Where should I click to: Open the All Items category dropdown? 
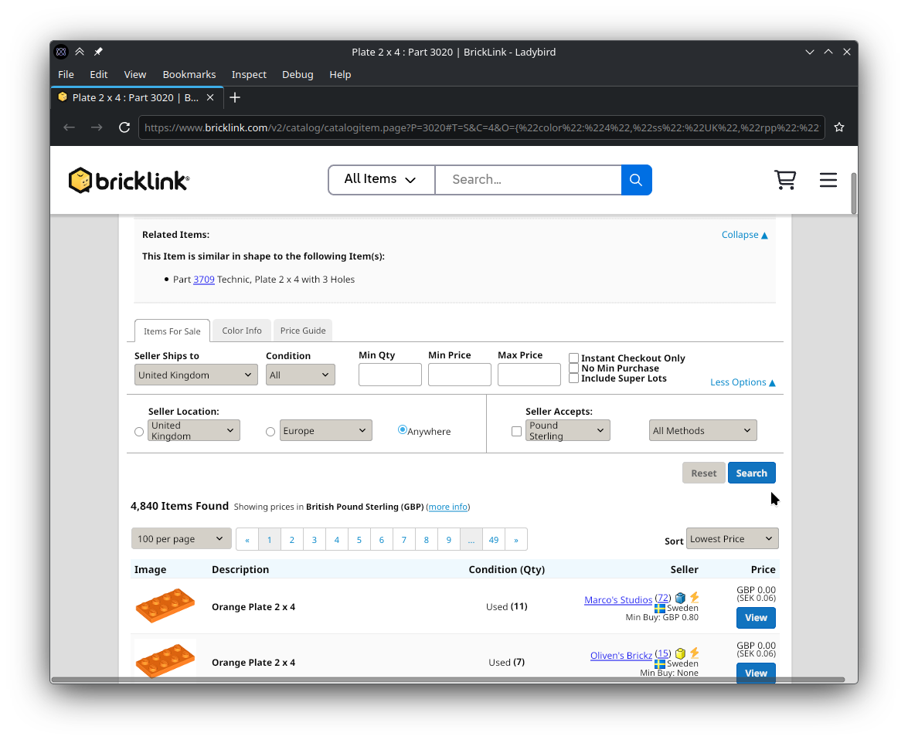pyautogui.click(x=381, y=180)
